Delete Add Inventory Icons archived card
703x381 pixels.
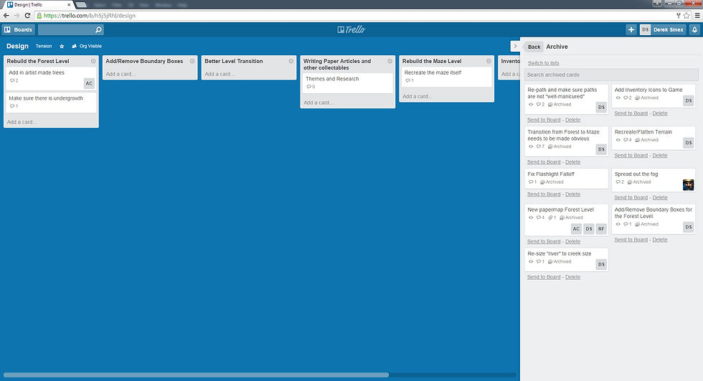pos(659,113)
